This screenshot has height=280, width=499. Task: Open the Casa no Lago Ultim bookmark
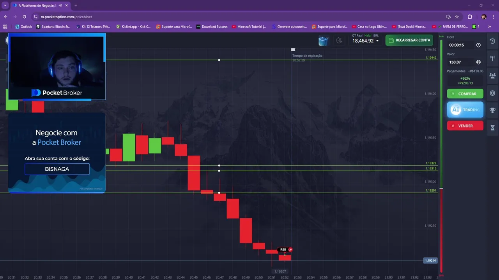pos(369,26)
